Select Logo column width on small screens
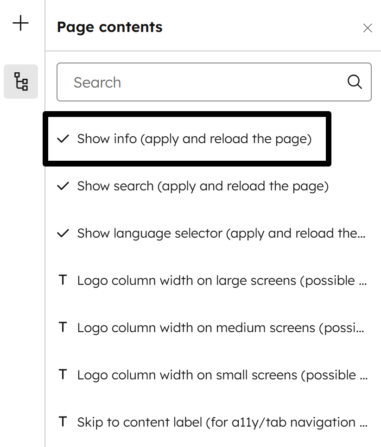This screenshot has width=381, height=447. click(222, 375)
